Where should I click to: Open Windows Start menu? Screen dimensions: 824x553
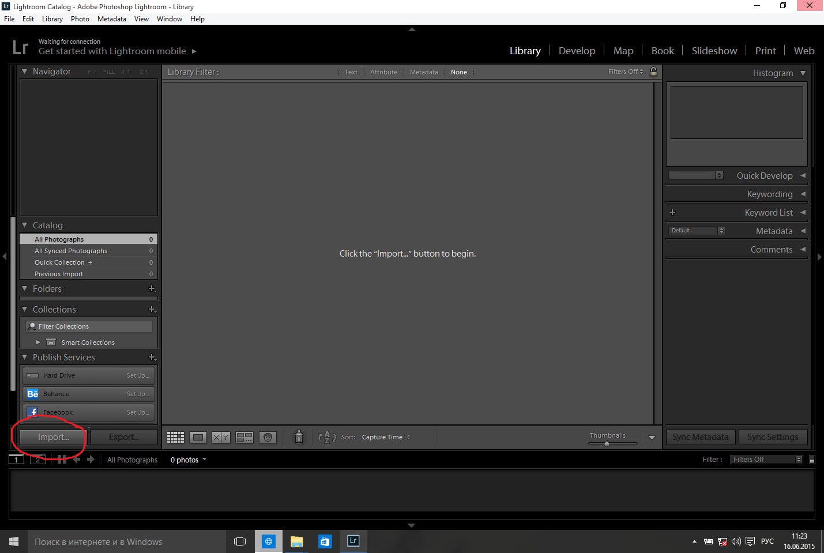pyautogui.click(x=14, y=541)
